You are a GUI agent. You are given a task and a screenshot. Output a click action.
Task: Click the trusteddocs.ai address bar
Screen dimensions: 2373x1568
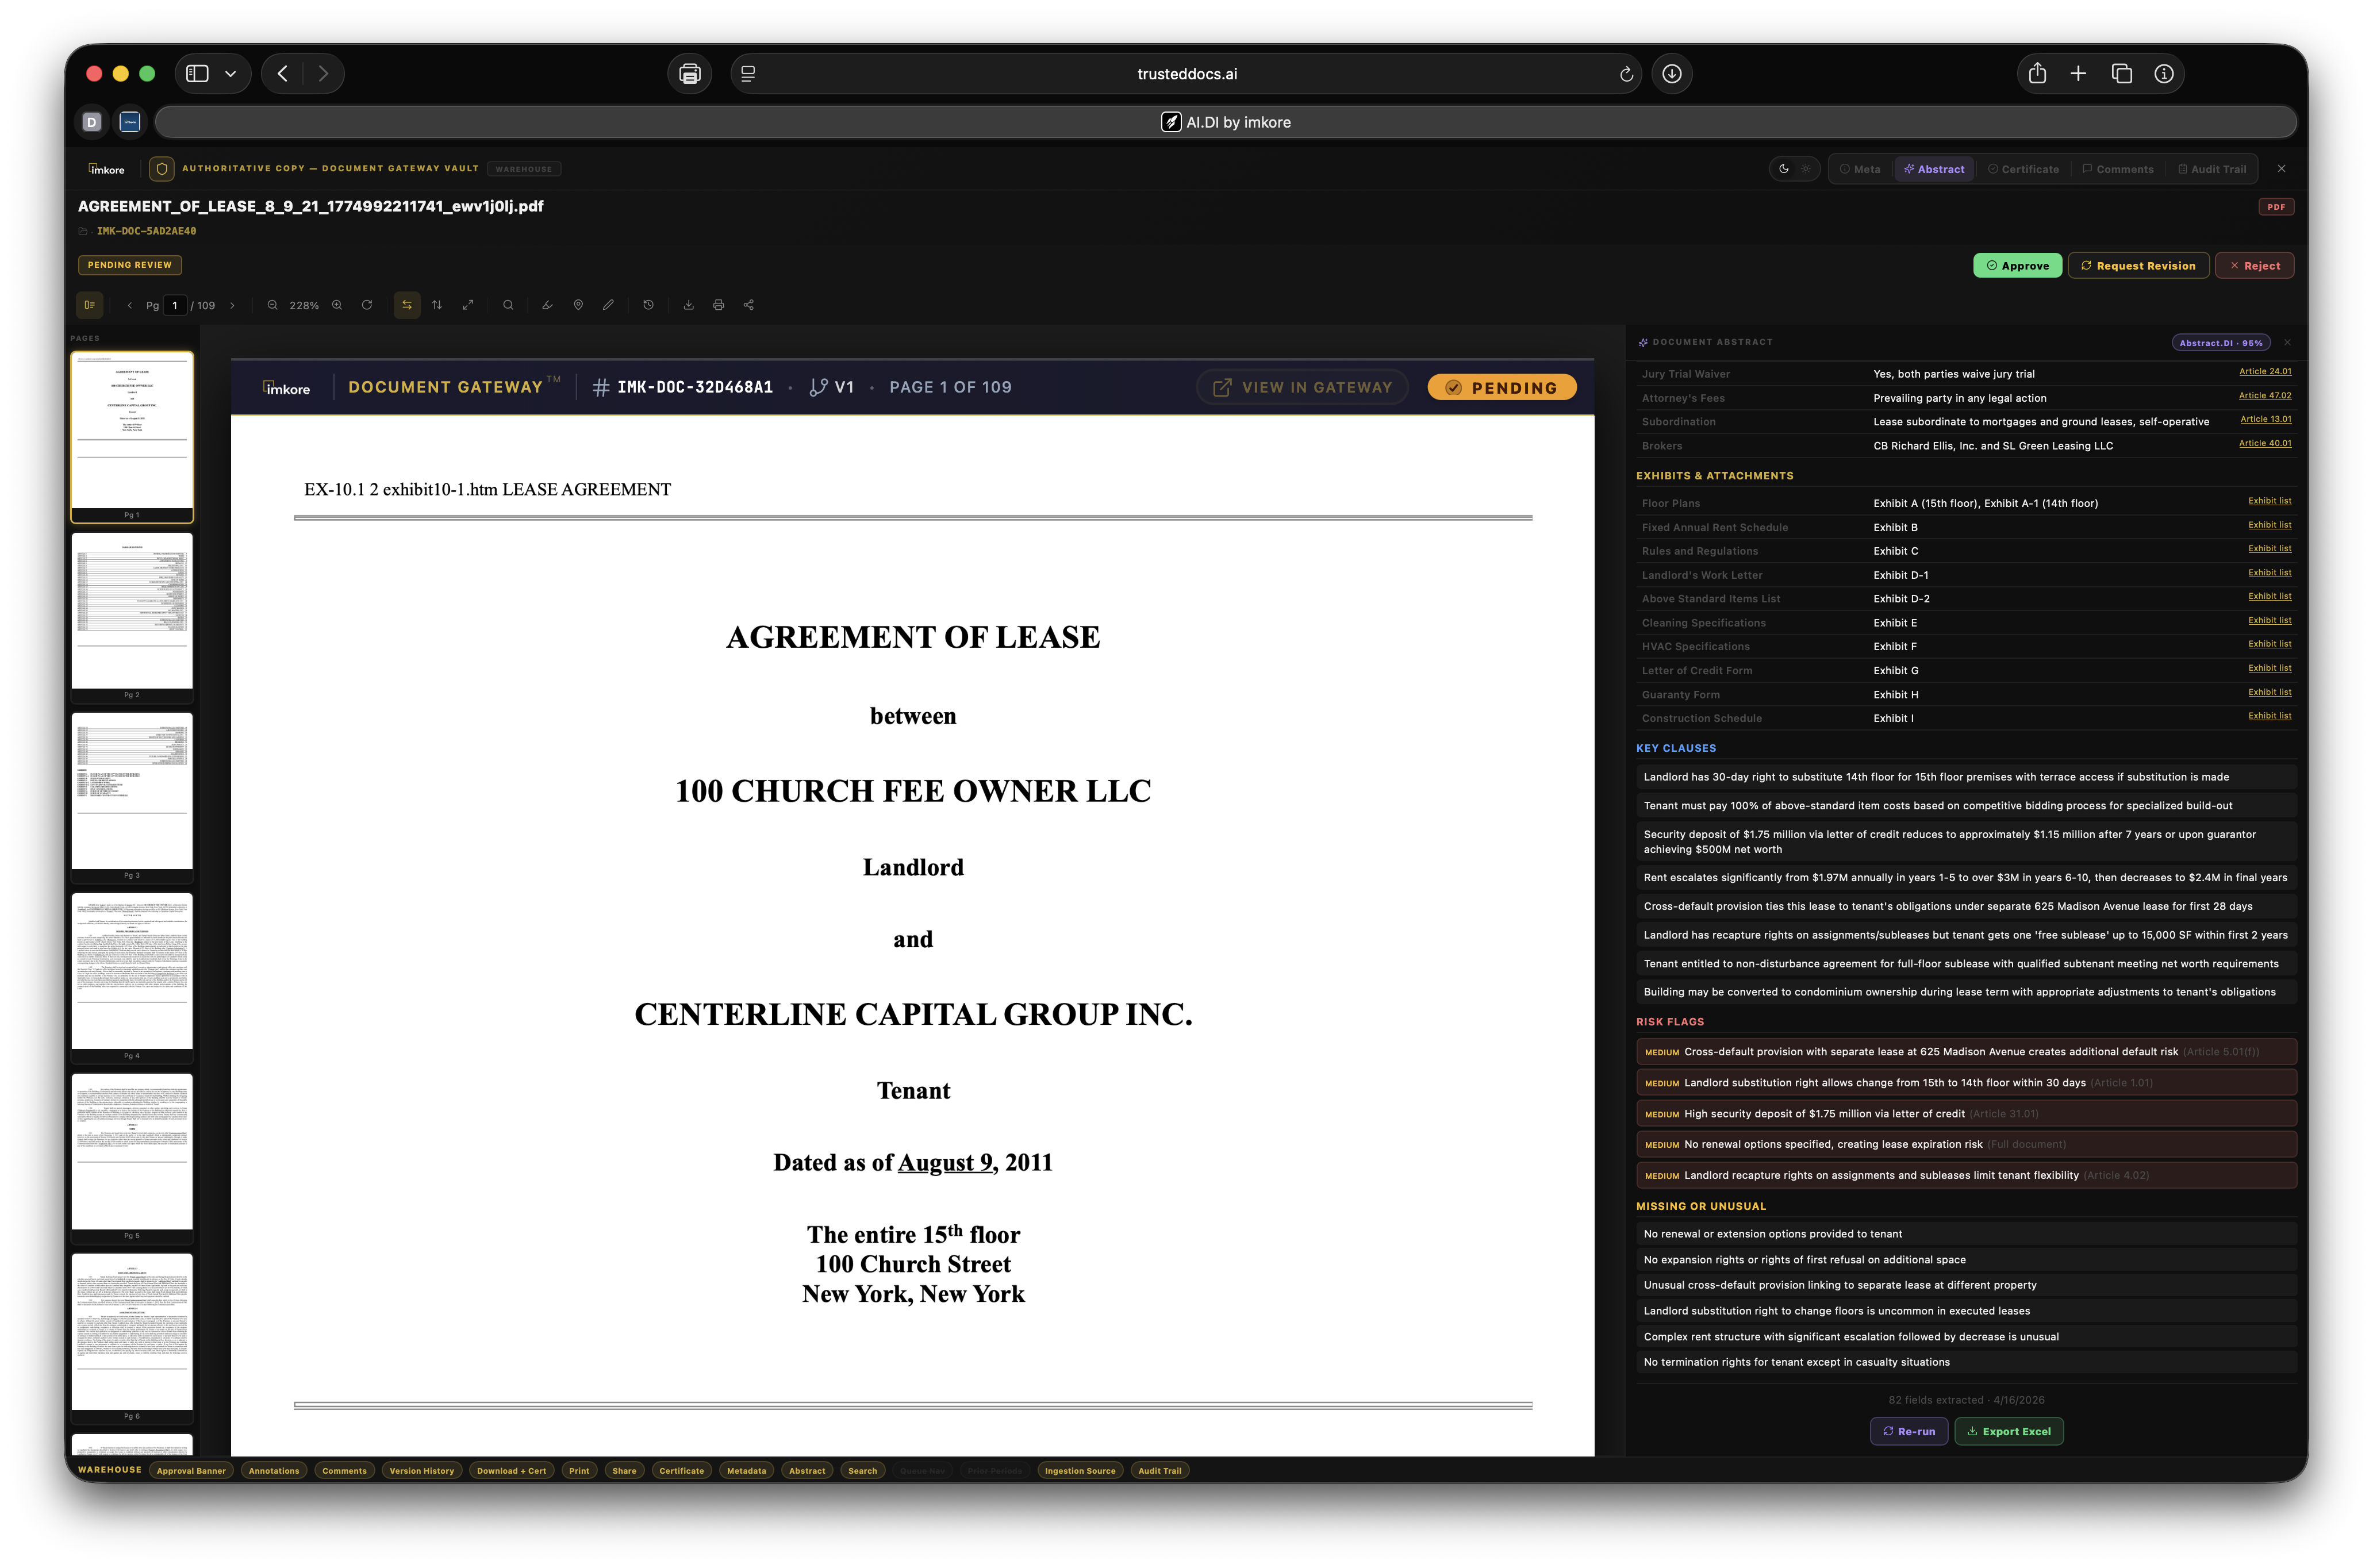[x=1186, y=74]
